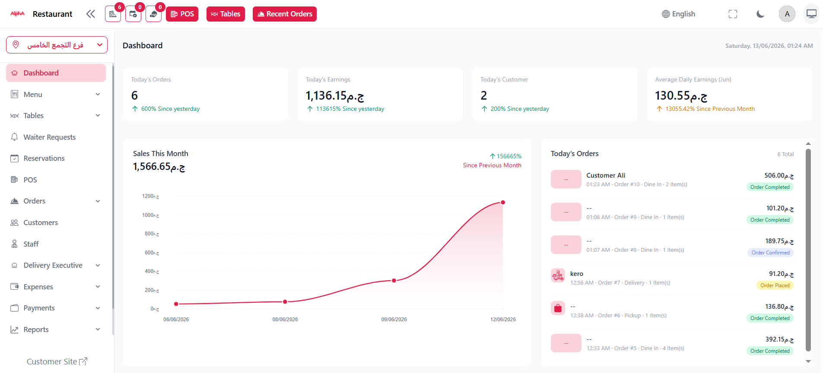This screenshot has height=373, width=823.
Task: Open user avatar A menu
Action: (x=787, y=14)
